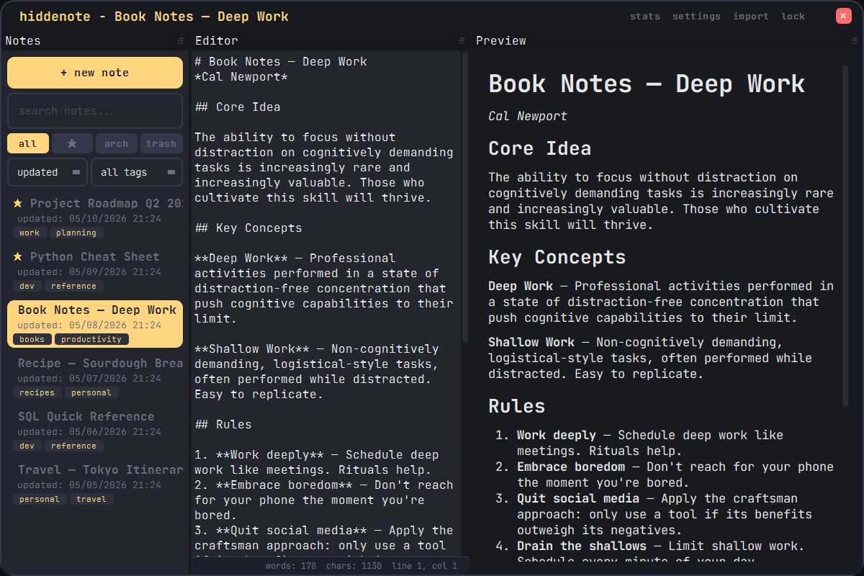Place cursor on '## Core Idea' editor line
Image resolution: width=864 pixels, height=576 pixels.
[238, 107]
